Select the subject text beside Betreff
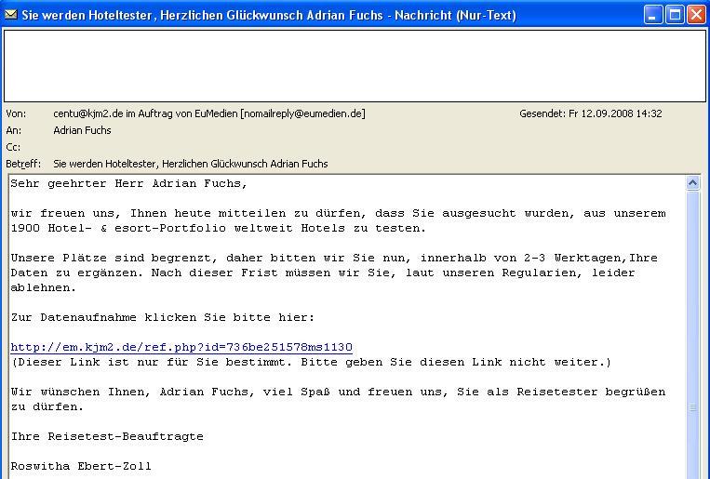This screenshot has width=710, height=479. coord(190,164)
